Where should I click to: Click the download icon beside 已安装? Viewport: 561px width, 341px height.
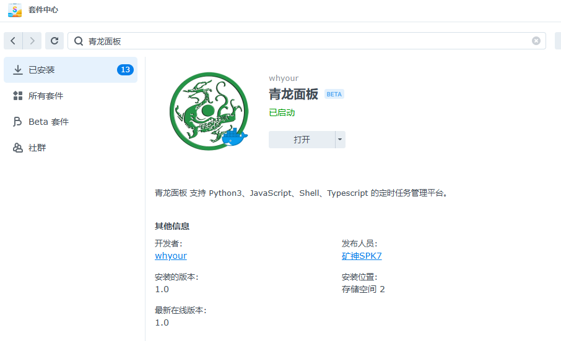[x=17, y=70]
